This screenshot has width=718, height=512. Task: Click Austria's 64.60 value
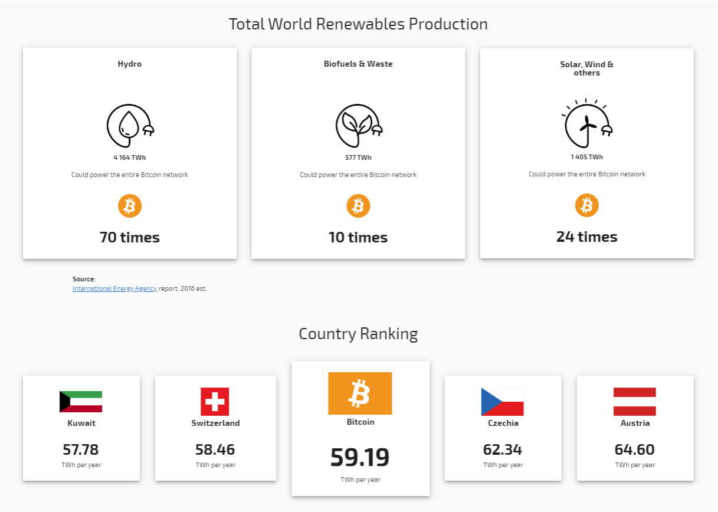(x=635, y=449)
